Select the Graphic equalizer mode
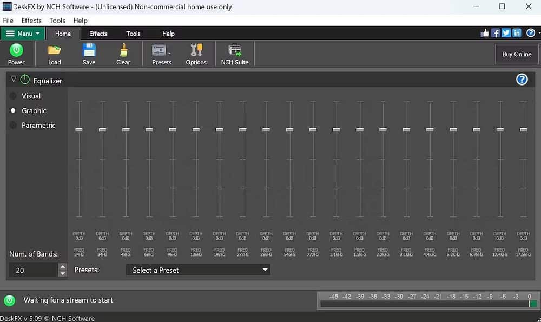The width and height of the screenshot is (541, 322). coord(13,110)
